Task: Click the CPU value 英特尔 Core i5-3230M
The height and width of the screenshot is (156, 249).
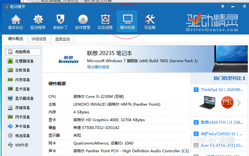Action: tap(99, 96)
